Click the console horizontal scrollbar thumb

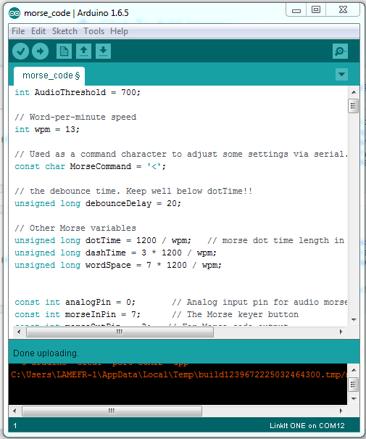pyautogui.click(x=112, y=411)
